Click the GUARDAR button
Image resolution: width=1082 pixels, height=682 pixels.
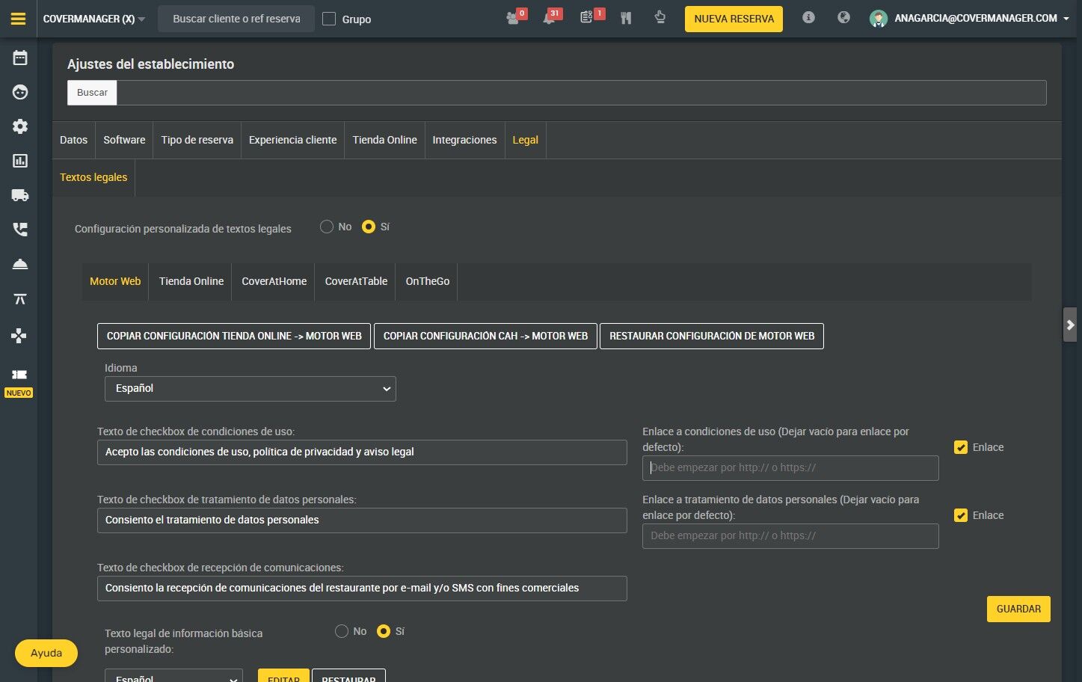pyautogui.click(x=1018, y=609)
